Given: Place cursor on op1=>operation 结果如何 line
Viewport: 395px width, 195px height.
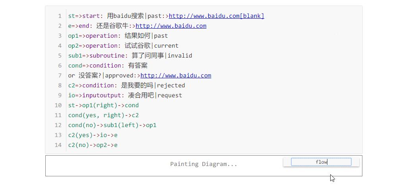Looking at the screenshot, I should click(118, 36).
